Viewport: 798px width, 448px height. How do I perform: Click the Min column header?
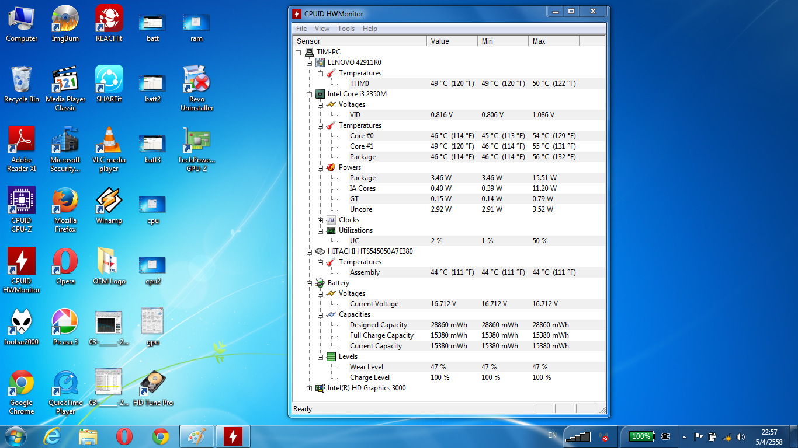[503, 41]
